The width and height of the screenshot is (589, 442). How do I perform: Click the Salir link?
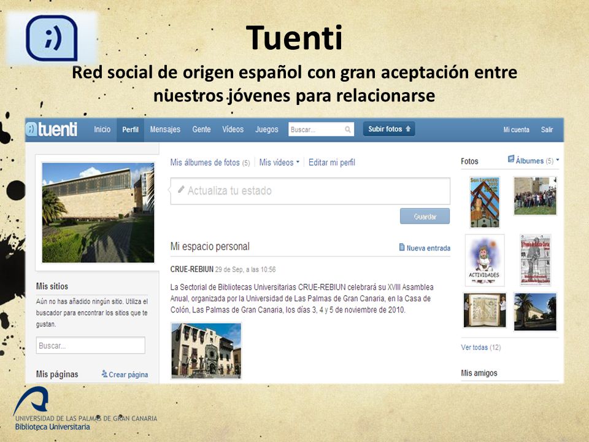(x=547, y=130)
